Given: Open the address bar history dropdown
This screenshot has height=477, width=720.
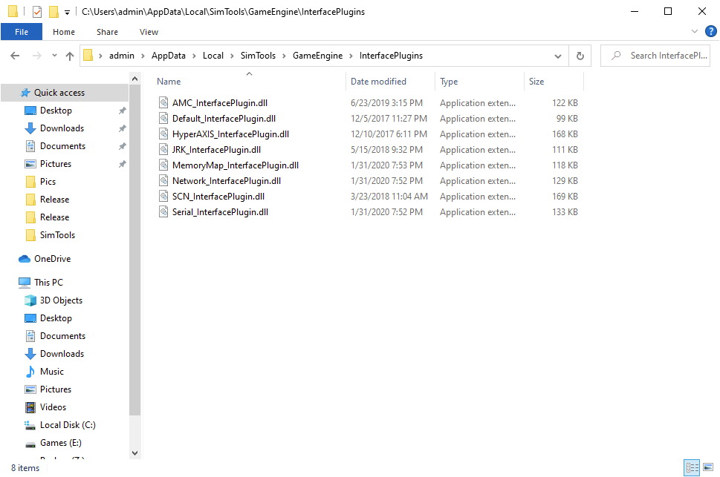Looking at the screenshot, I should 558,56.
